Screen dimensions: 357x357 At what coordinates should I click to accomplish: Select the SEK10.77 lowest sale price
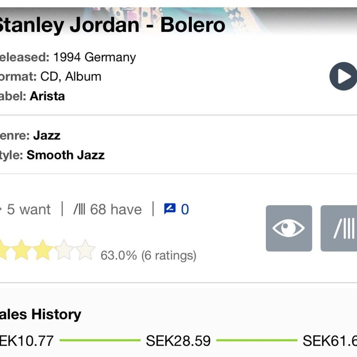click(x=26, y=341)
